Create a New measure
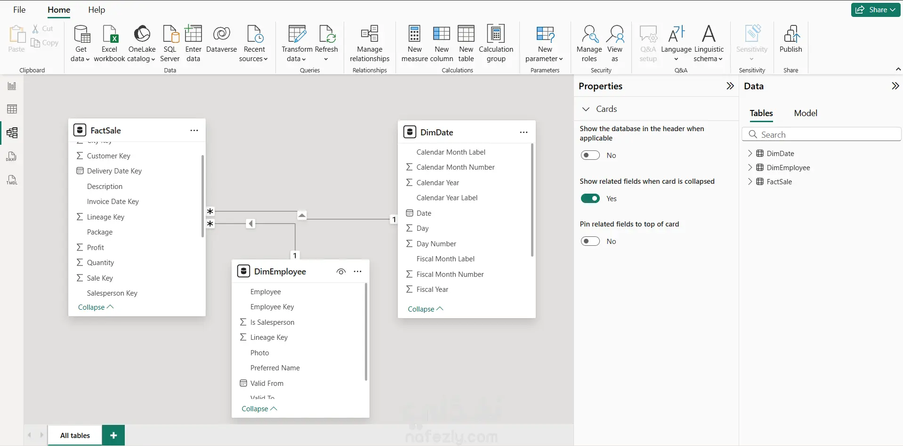 pos(414,42)
